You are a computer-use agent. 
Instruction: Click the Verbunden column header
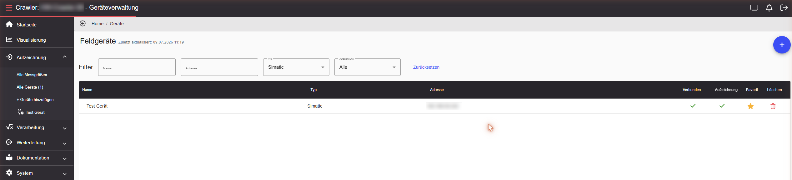click(x=691, y=90)
